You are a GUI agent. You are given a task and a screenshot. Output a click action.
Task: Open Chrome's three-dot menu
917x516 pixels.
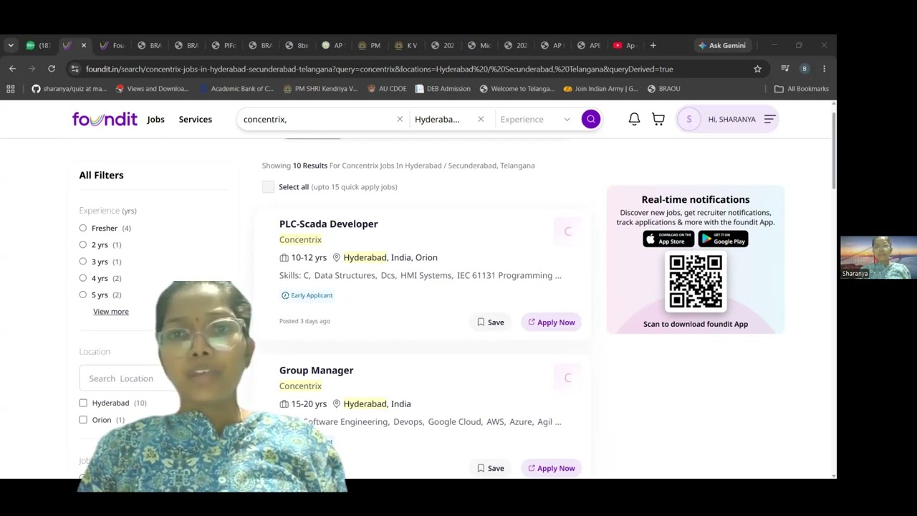tap(824, 69)
